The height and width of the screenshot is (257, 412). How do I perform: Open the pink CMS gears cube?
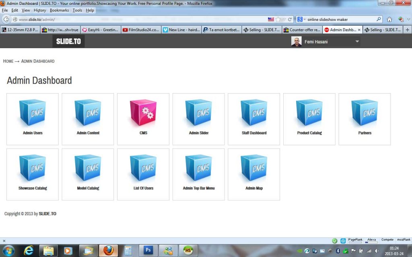tap(143, 112)
